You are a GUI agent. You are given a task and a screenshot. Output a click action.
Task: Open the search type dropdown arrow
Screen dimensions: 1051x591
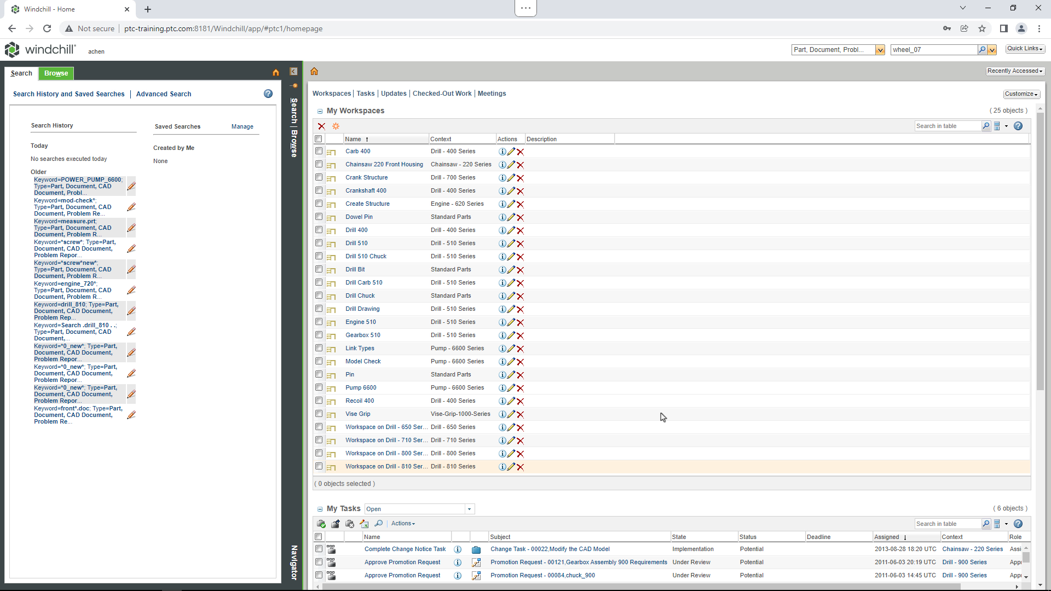point(880,50)
